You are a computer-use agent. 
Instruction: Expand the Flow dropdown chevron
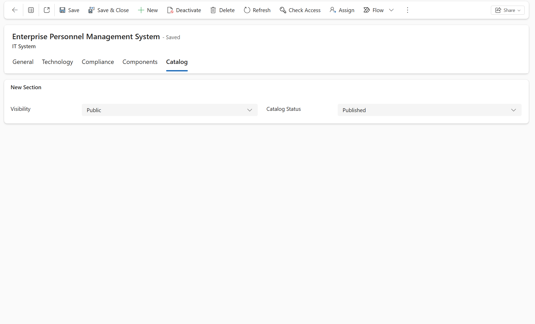391,10
